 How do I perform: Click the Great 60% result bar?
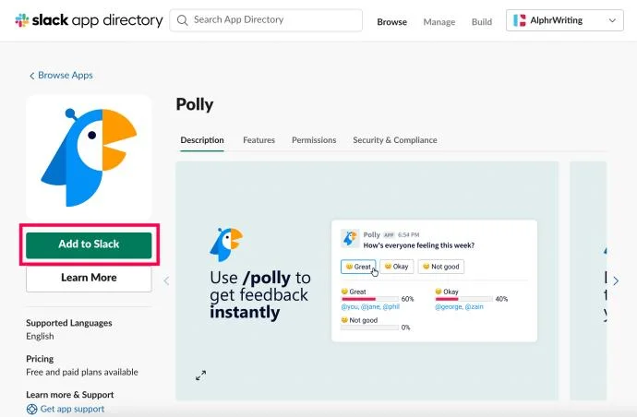(x=369, y=299)
